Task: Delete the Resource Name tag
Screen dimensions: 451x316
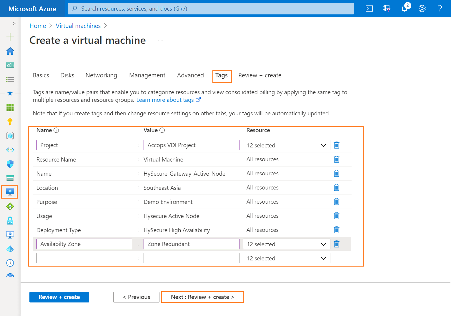Action: [337, 159]
